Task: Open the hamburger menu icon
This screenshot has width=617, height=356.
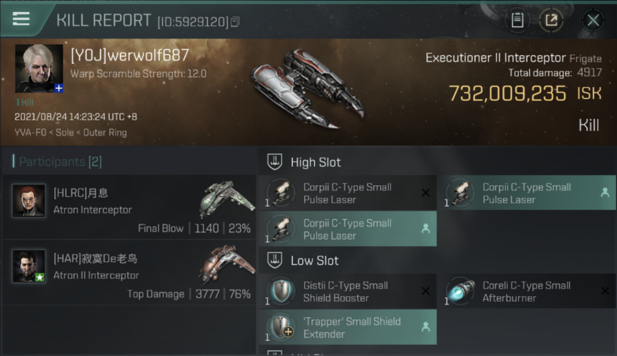Action: point(21,19)
